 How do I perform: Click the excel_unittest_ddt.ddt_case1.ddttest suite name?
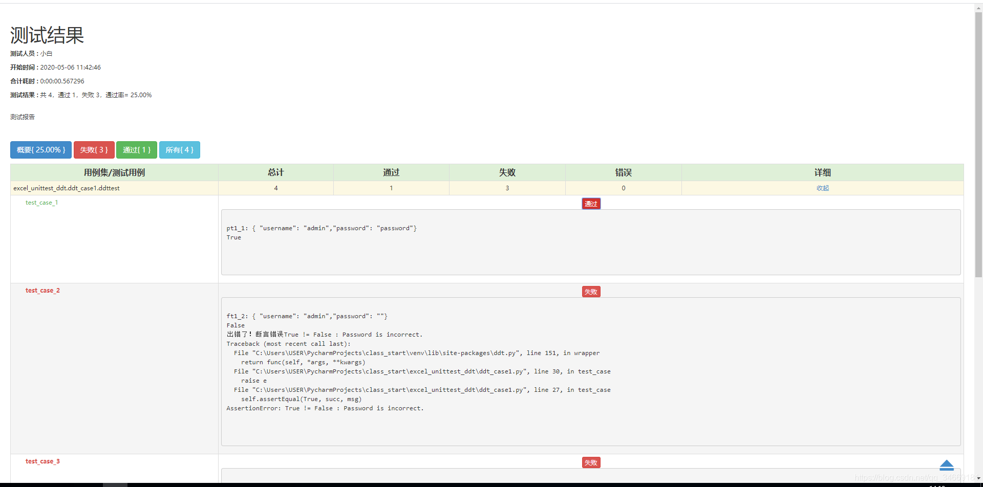tap(67, 188)
